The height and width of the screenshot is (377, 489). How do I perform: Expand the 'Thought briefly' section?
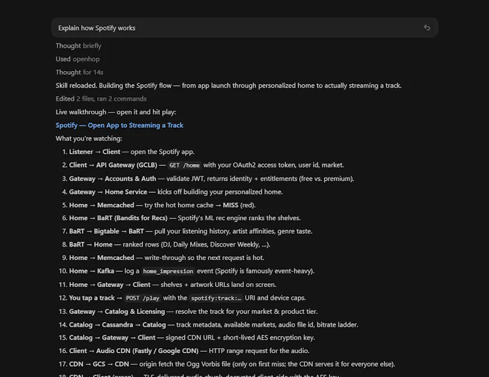tap(78, 46)
